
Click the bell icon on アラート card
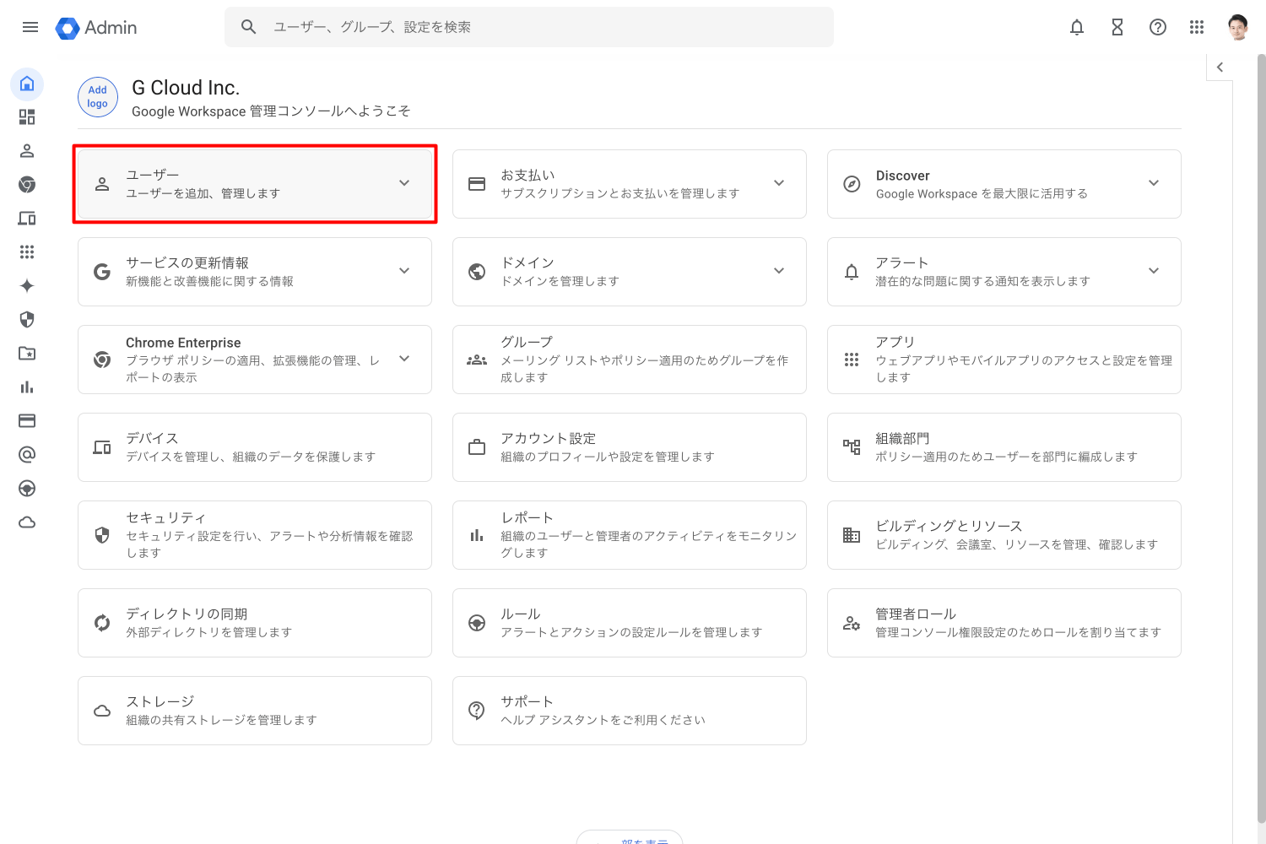point(852,272)
